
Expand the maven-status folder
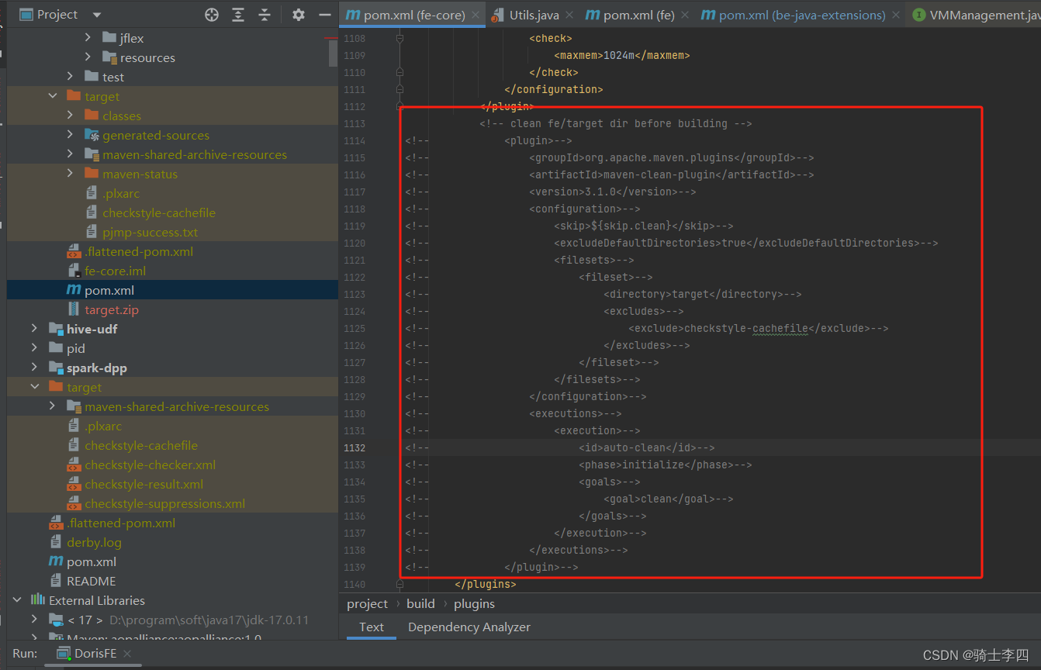pyautogui.click(x=70, y=174)
